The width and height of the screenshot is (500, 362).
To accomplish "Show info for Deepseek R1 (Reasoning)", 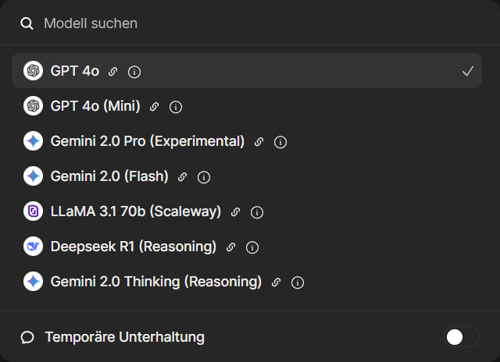I will tap(252, 247).
